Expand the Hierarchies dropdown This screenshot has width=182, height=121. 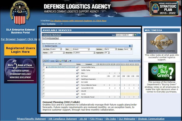click(84, 53)
